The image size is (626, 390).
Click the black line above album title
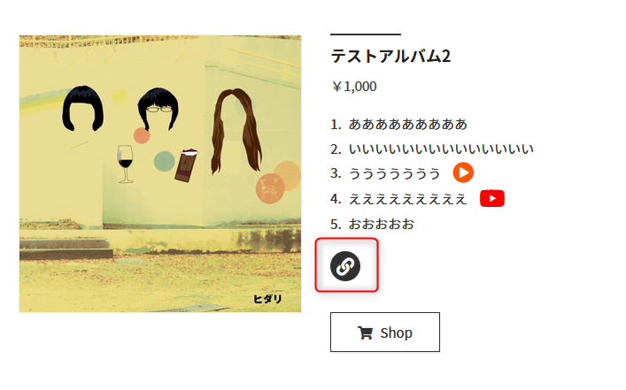(366, 34)
